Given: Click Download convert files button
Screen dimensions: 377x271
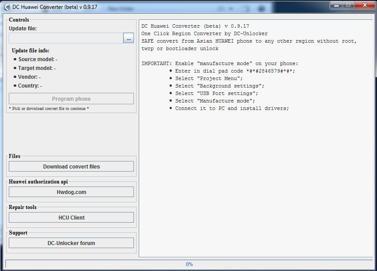Looking at the screenshot, I should (71, 166).
